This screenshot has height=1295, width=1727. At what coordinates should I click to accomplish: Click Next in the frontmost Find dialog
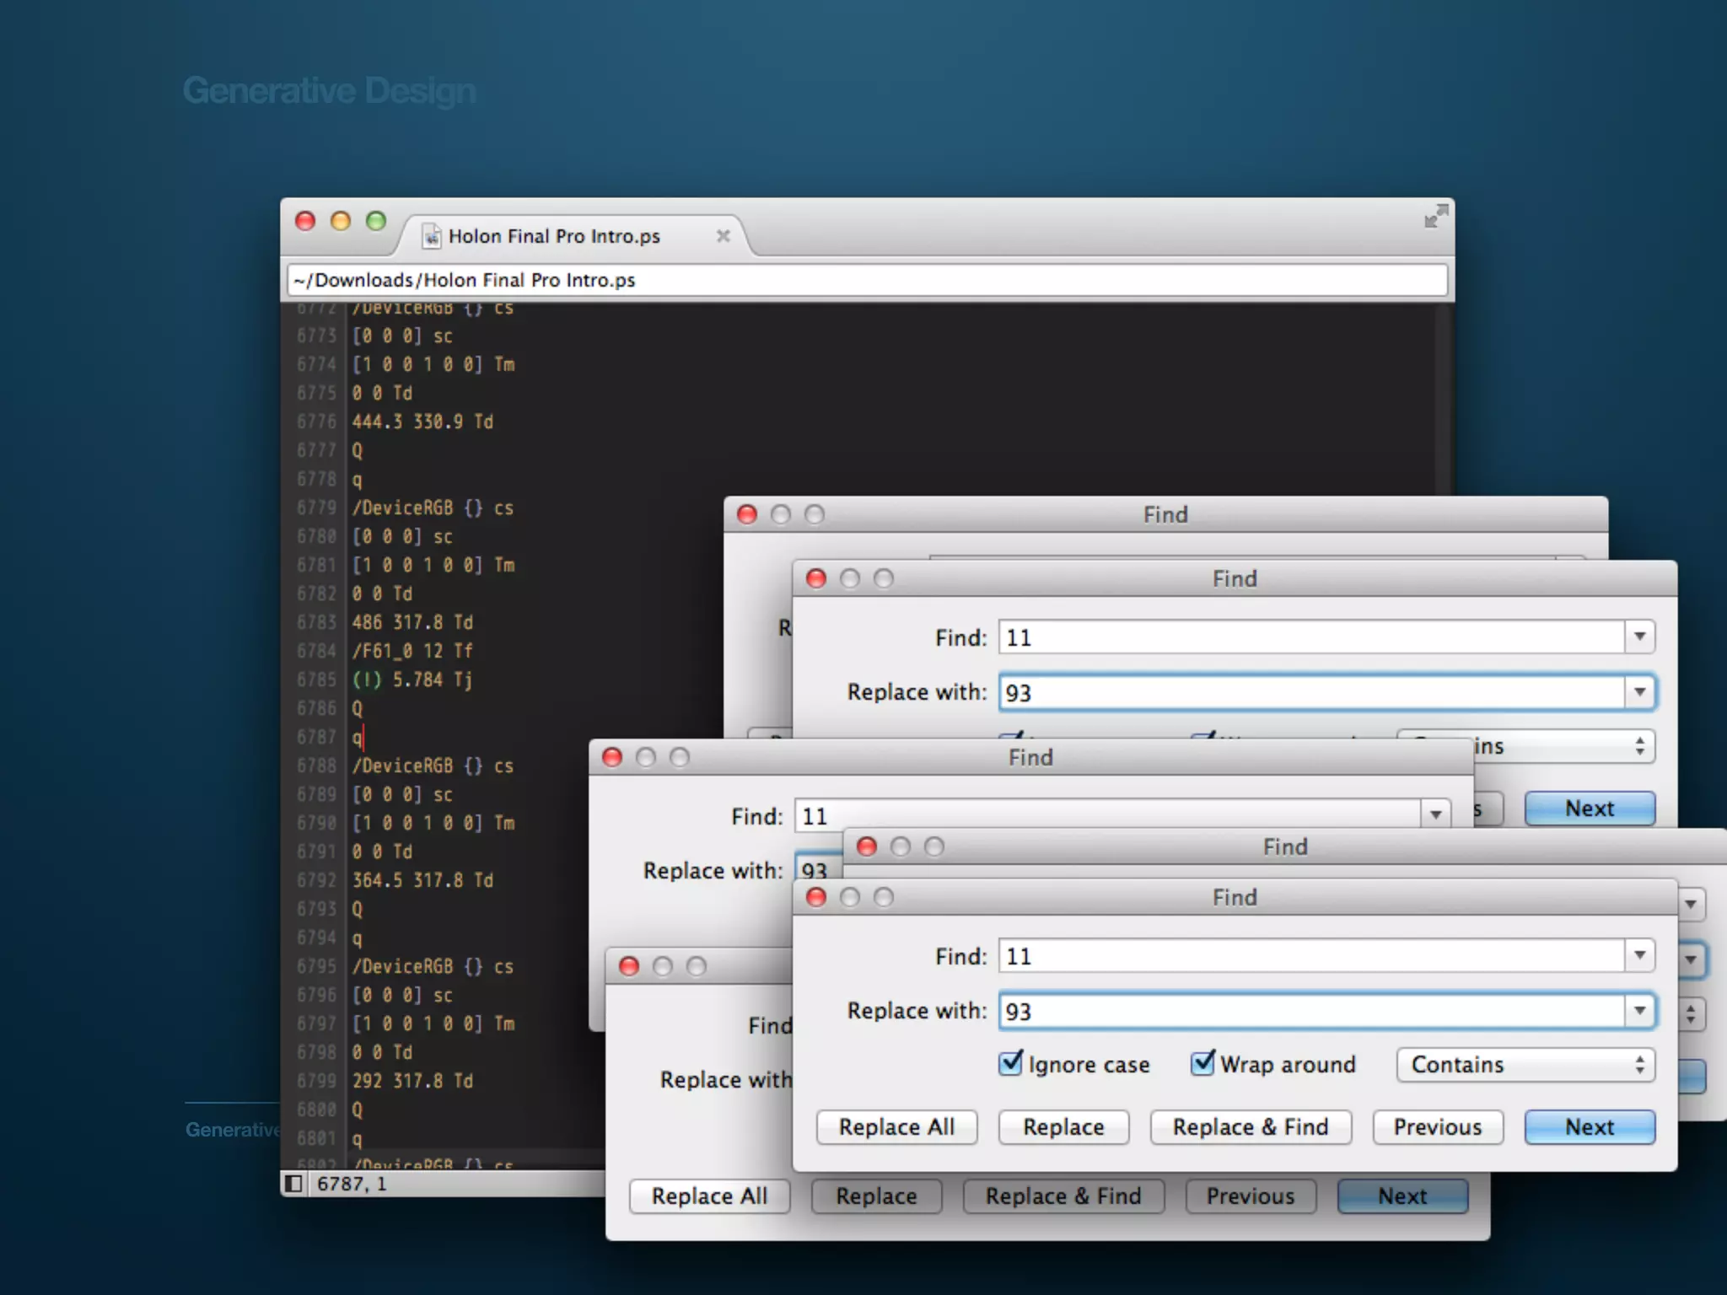[x=1590, y=1127]
